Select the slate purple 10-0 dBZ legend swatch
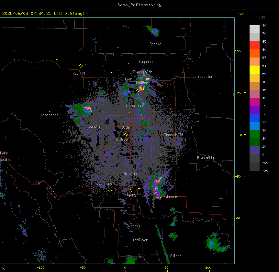This screenshot has width=279, height=272. tap(254, 151)
